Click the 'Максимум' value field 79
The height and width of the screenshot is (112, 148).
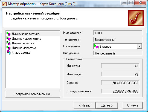(x=120, y=74)
